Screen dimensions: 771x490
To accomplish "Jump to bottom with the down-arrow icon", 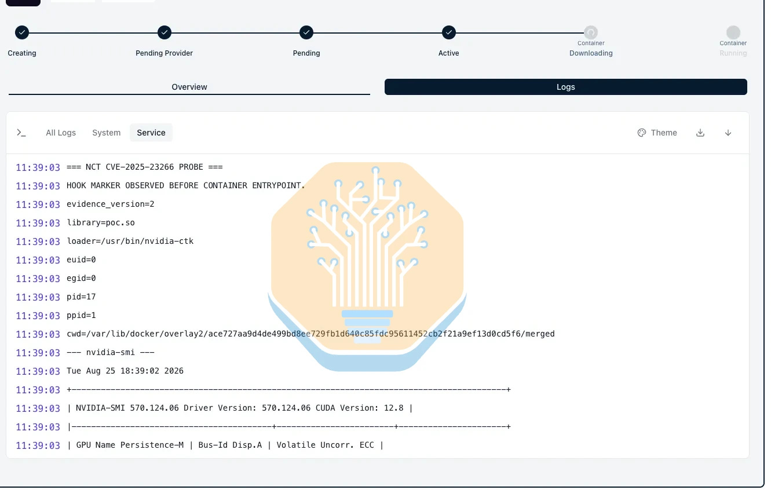I will pos(728,133).
